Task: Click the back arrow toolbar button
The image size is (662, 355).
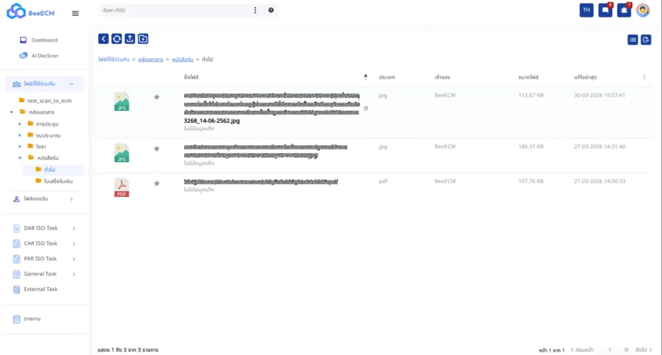Action: [x=103, y=39]
